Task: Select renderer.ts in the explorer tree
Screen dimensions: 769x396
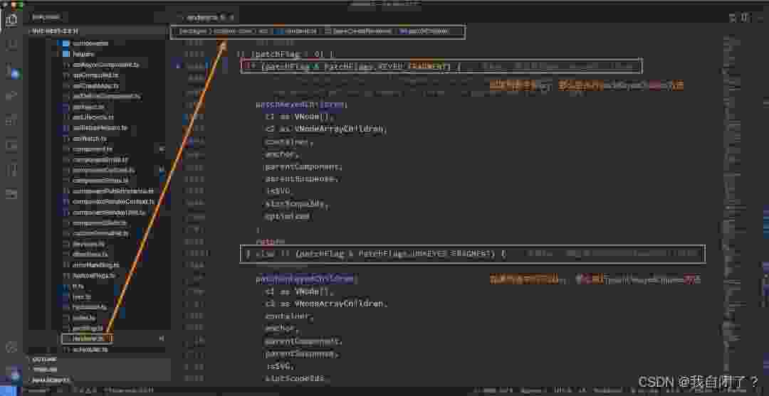Action: pos(89,338)
